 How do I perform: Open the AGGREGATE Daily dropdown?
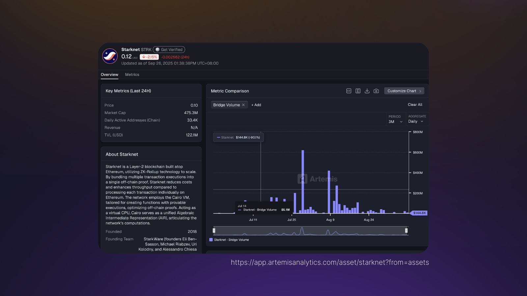tap(416, 121)
